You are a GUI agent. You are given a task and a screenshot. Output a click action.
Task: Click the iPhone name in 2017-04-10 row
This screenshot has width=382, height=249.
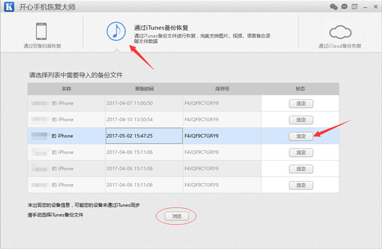pyautogui.click(x=62, y=119)
